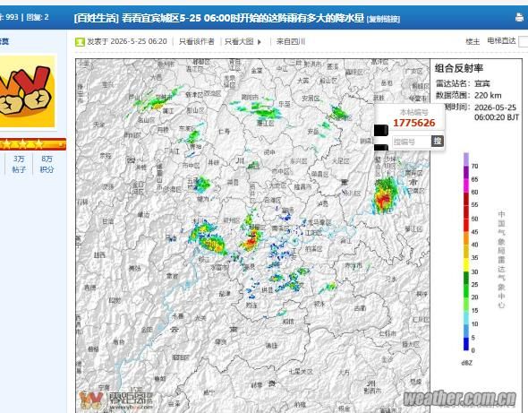This screenshot has width=528, height=413.
Task: Click the post date 发表于 2026-5-25 06:20
Action: click(127, 41)
